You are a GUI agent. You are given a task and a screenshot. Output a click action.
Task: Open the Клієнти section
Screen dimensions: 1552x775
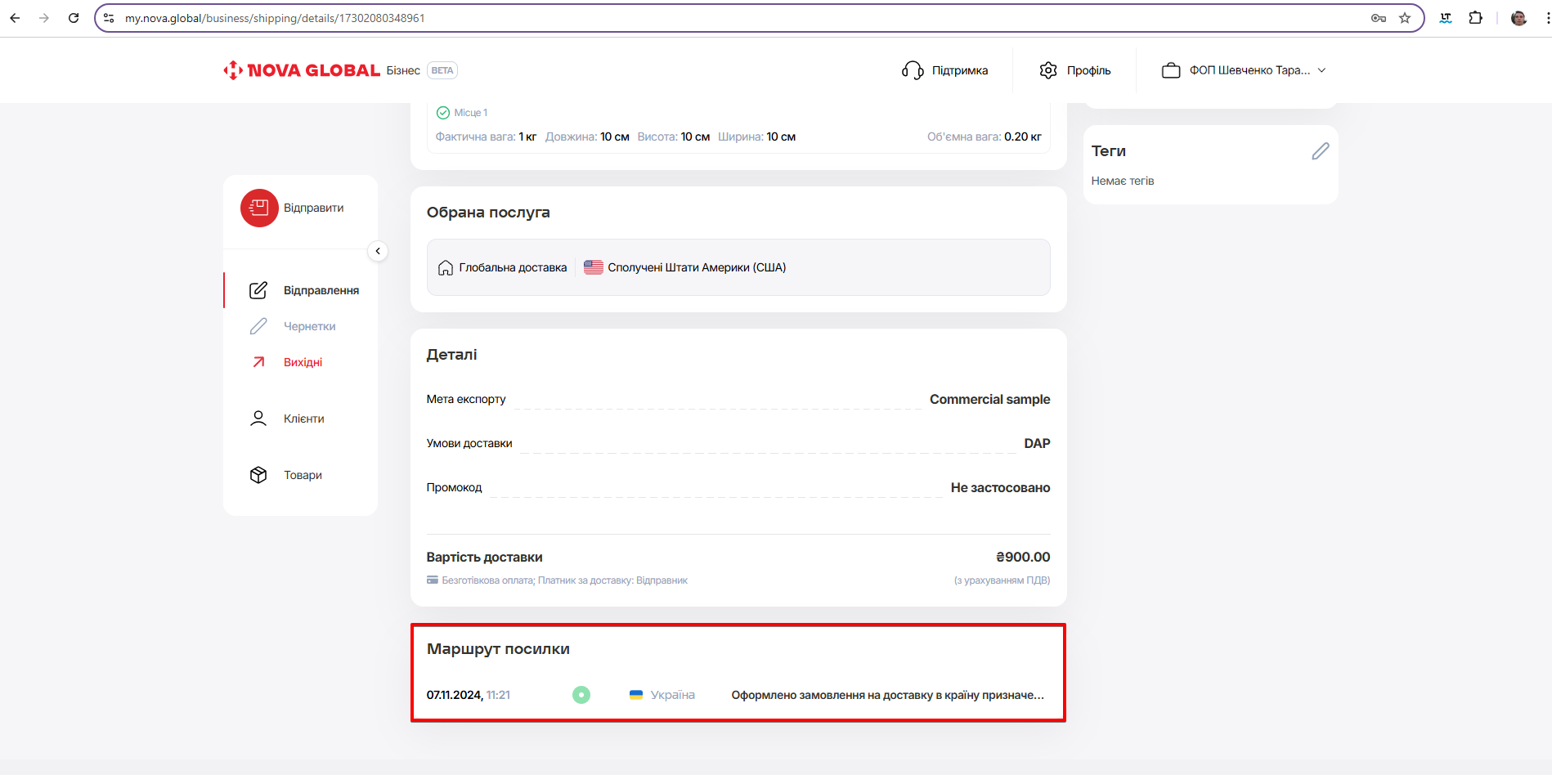click(x=303, y=419)
